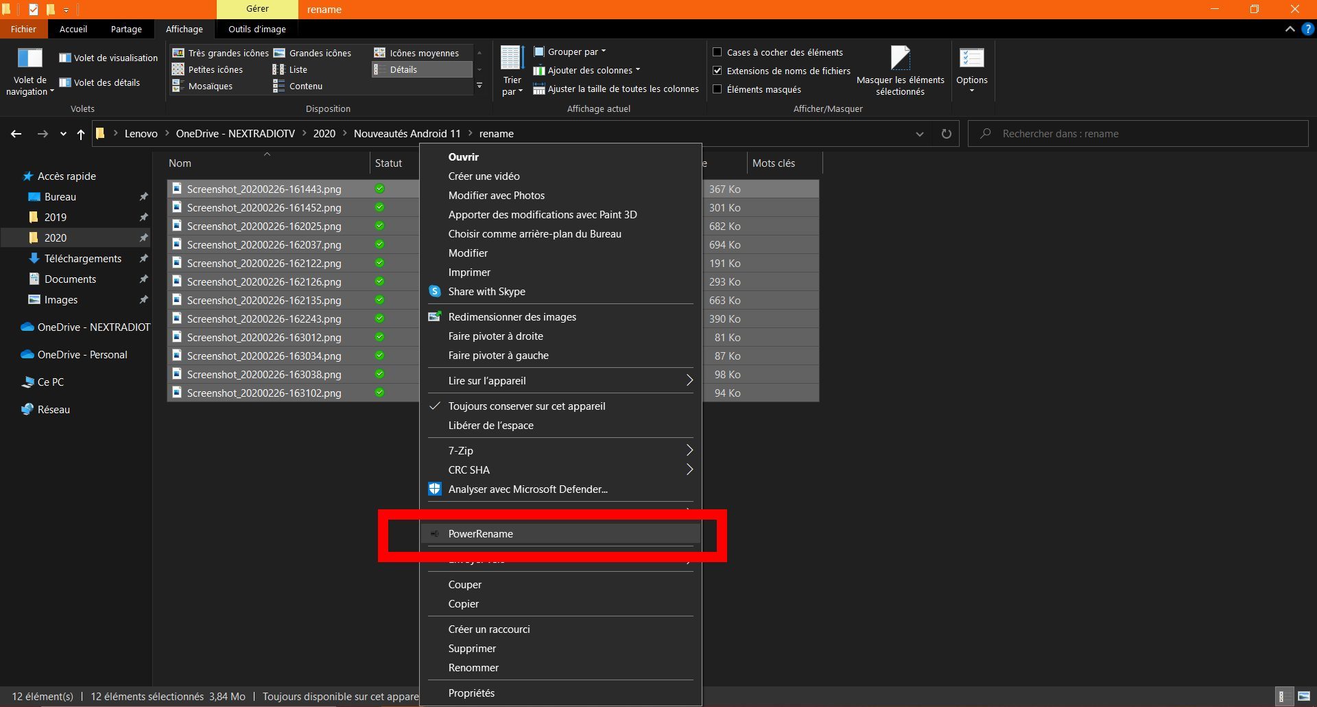
Task: Switch to Très grandes icônes view
Action: [220, 53]
